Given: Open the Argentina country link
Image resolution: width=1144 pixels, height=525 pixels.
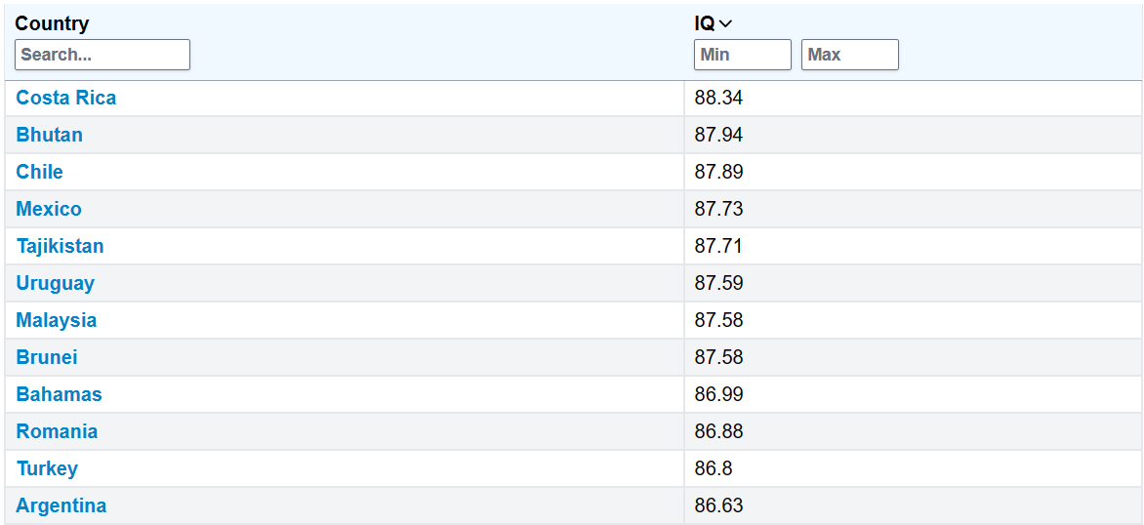Looking at the screenshot, I should (61, 505).
